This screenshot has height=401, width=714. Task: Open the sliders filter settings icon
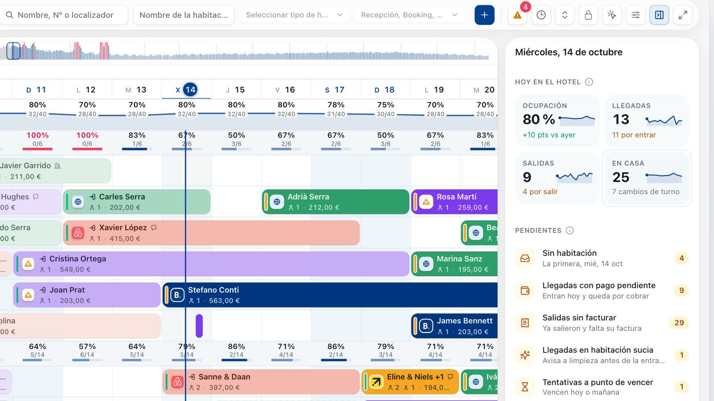(x=635, y=15)
